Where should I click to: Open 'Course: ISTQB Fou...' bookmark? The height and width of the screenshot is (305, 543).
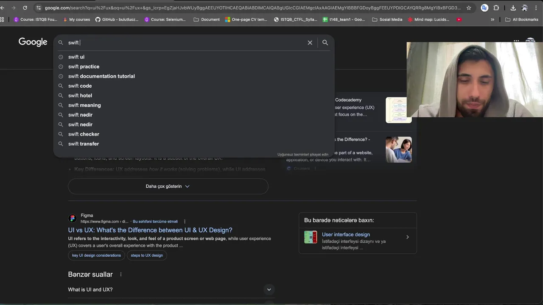pos(36,19)
